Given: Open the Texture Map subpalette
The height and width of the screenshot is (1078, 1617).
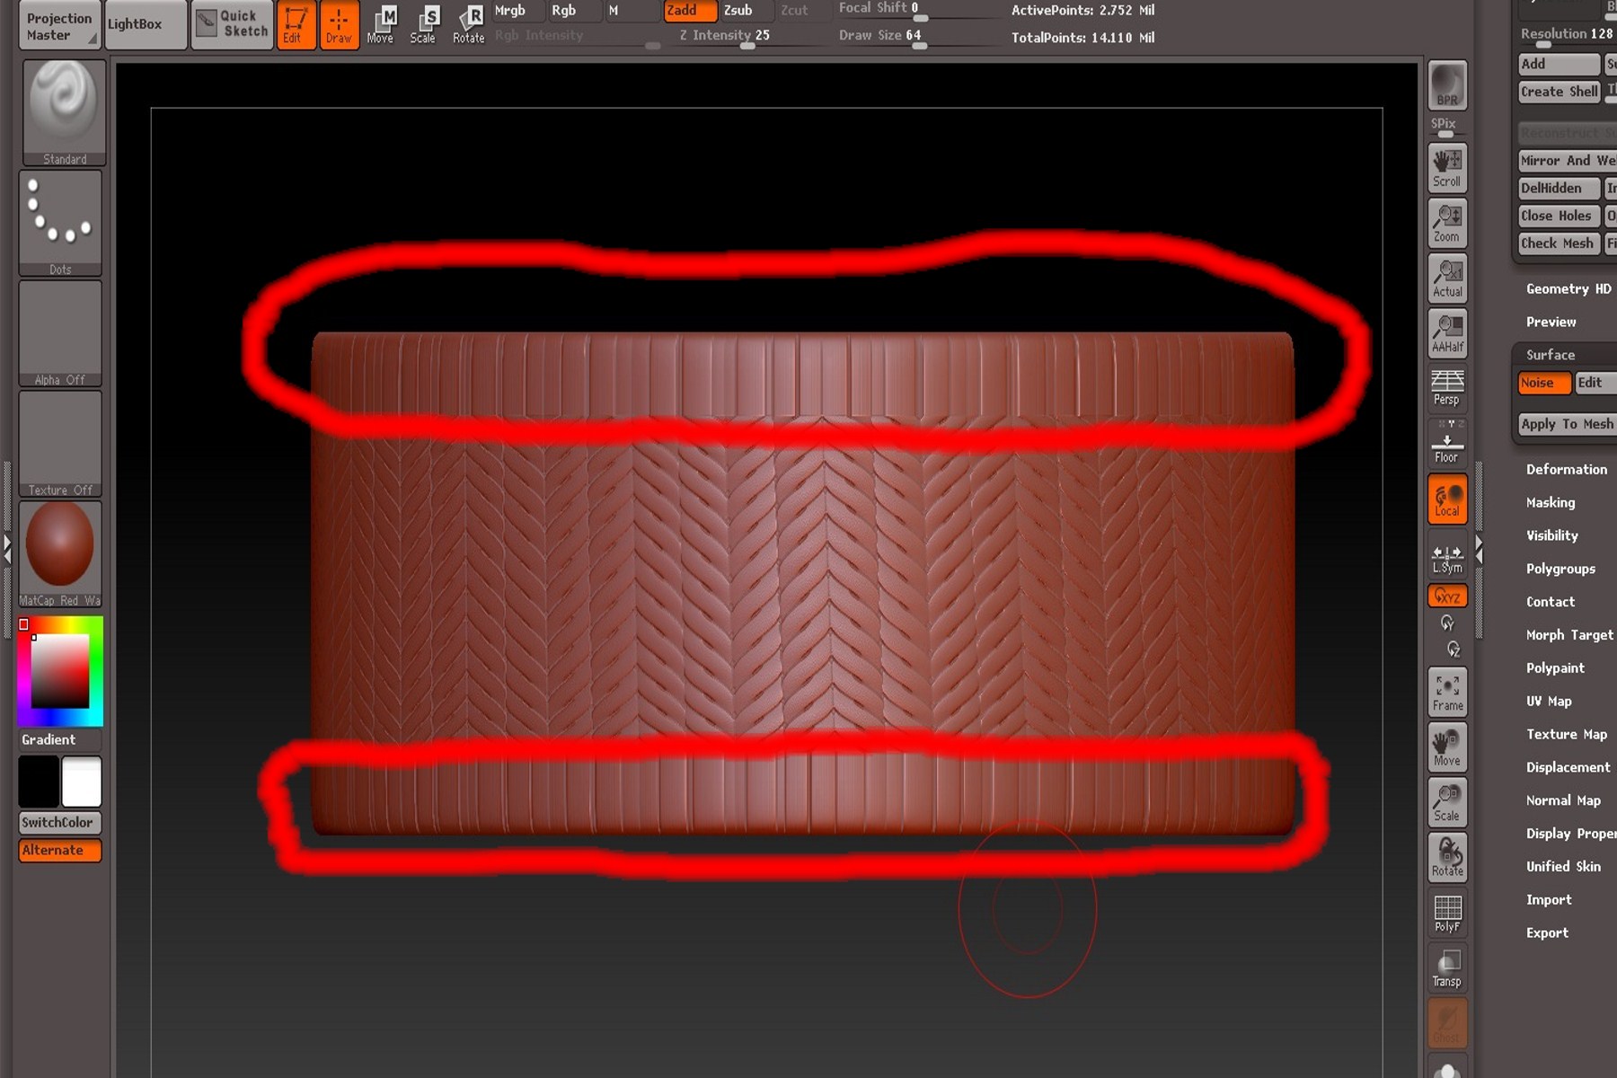Looking at the screenshot, I should [1567, 735].
